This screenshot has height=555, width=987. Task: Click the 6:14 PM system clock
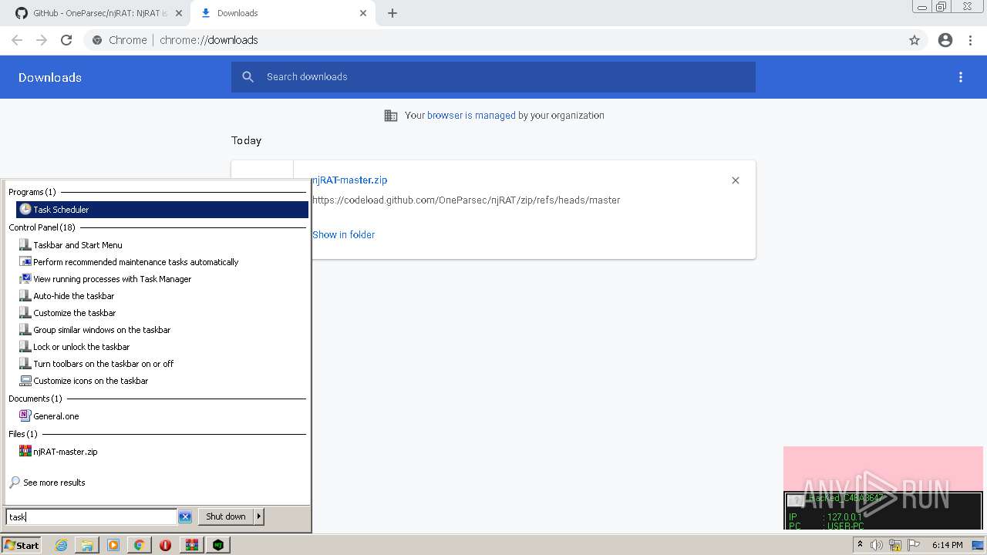point(947,545)
